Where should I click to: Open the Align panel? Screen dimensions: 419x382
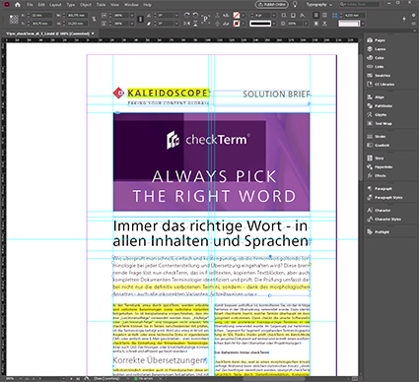point(376,97)
